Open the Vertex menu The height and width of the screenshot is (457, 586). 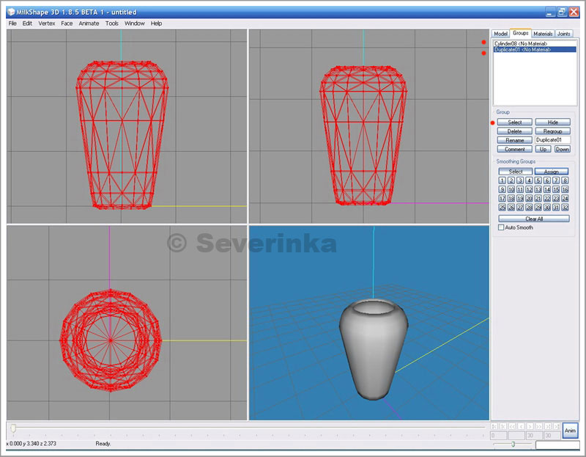(46, 23)
